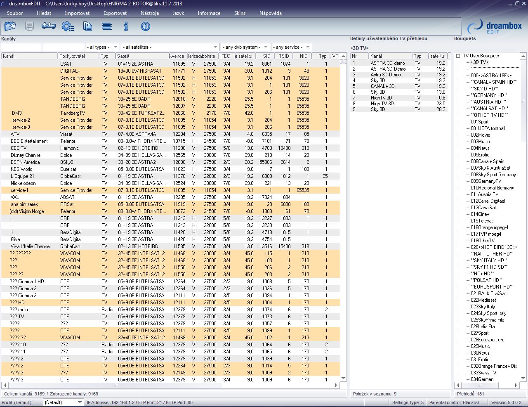This screenshot has height=407, width=528.
Task: Sort channel list by Poskytovatel column header
Action: tap(79, 56)
